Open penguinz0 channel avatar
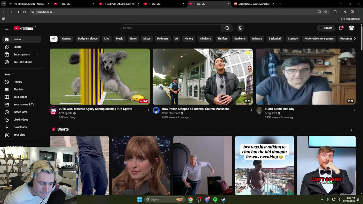 (259, 110)
